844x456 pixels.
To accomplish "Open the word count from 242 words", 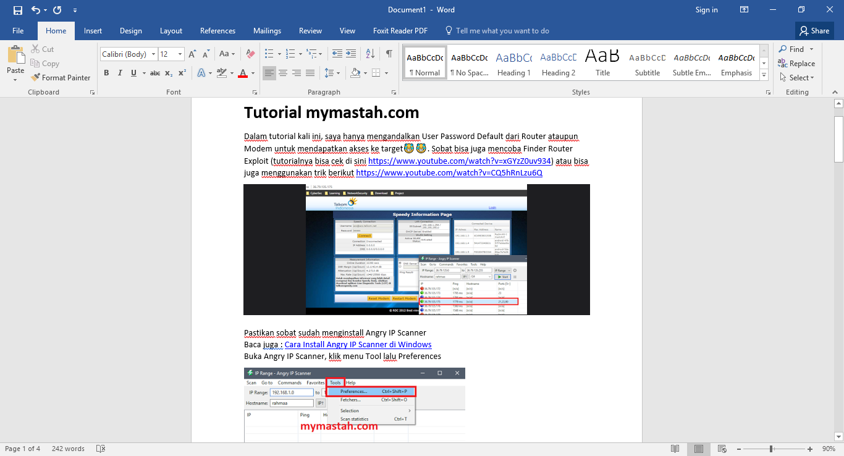I will (68, 449).
